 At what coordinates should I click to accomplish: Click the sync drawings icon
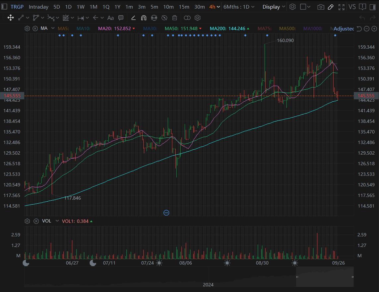[x=154, y=18]
